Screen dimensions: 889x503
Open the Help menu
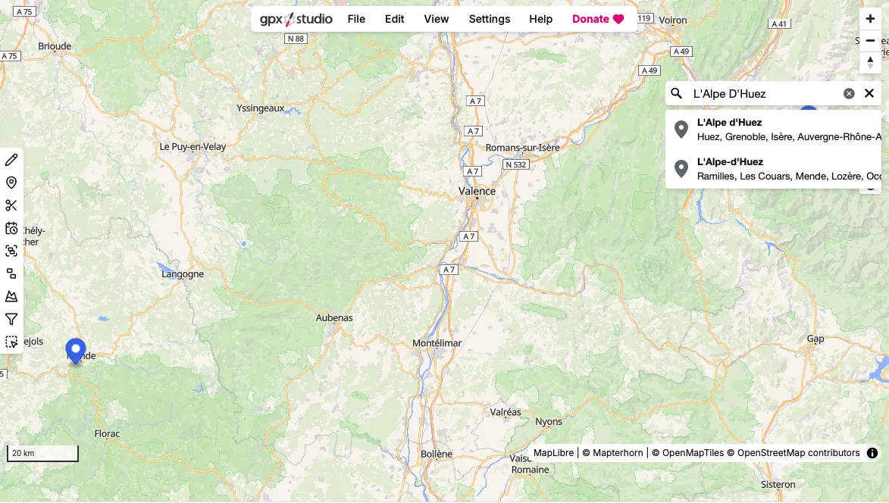pyautogui.click(x=540, y=19)
